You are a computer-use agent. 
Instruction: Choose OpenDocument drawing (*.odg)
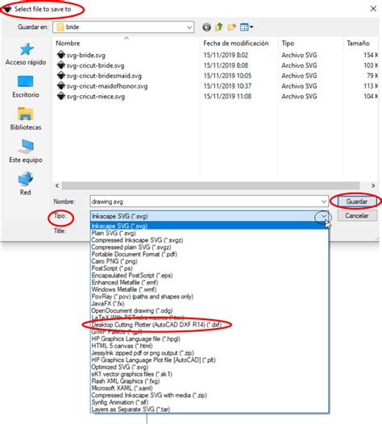210,310
